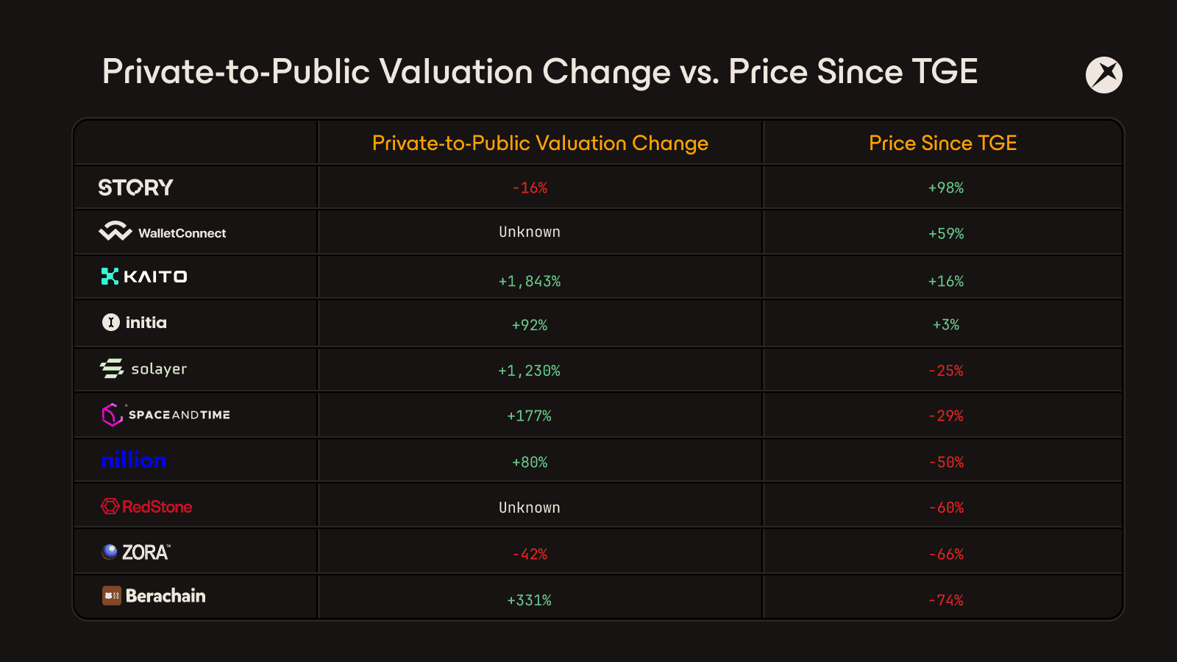The width and height of the screenshot is (1177, 662).
Task: Click the ZORA blue orb icon
Action: click(110, 552)
